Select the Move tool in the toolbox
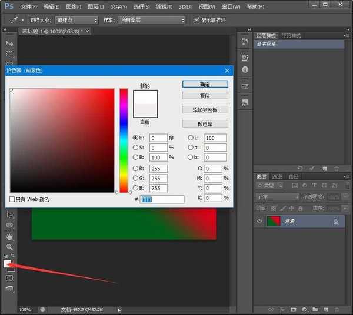 9,43
